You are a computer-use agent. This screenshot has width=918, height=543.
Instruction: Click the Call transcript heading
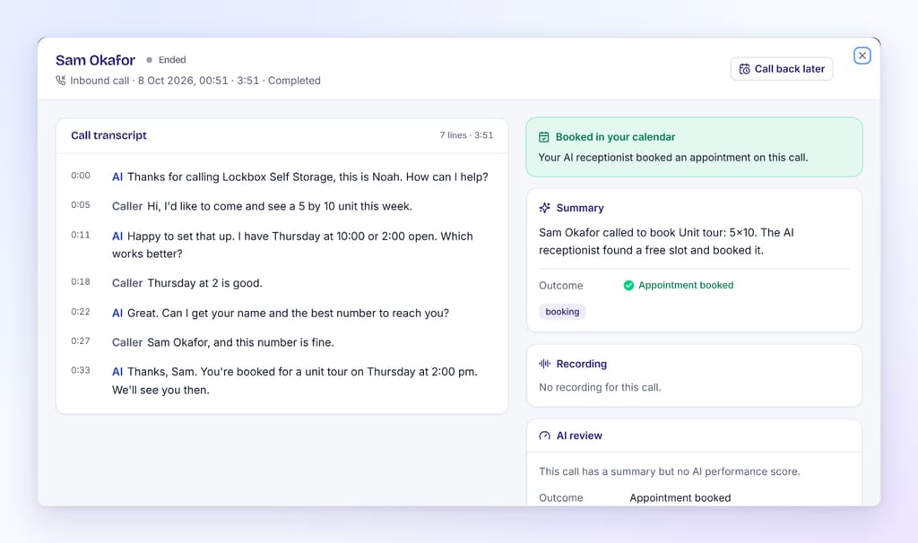click(x=108, y=135)
